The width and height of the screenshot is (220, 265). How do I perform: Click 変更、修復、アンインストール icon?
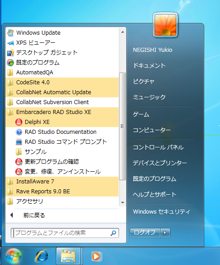(19, 172)
